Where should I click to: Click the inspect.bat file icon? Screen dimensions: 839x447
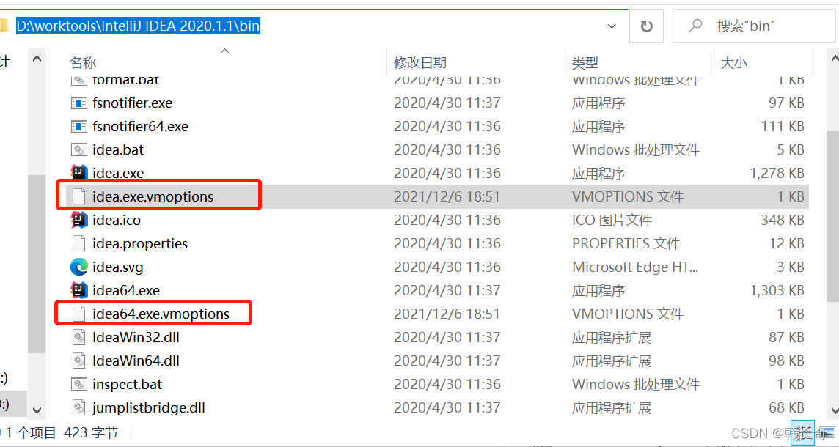pos(79,385)
